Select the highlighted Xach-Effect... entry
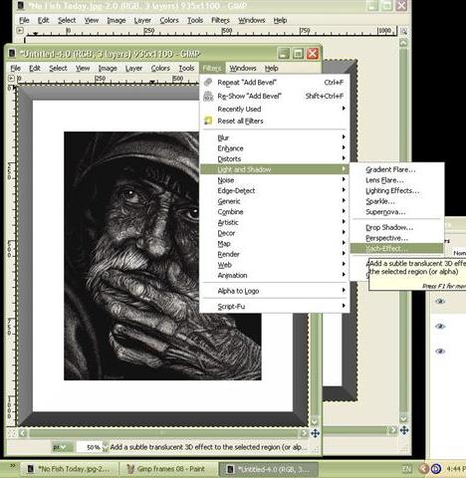The height and width of the screenshot is (478, 466). [397, 248]
